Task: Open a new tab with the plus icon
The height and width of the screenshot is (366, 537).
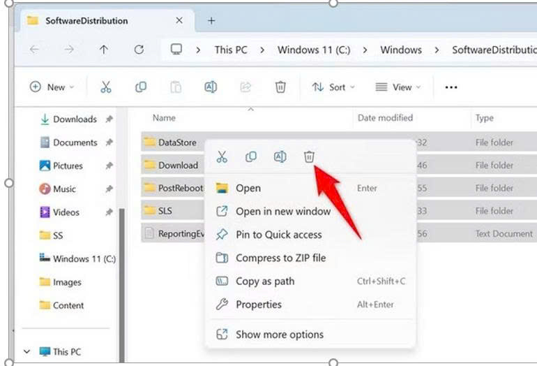Action: click(211, 20)
